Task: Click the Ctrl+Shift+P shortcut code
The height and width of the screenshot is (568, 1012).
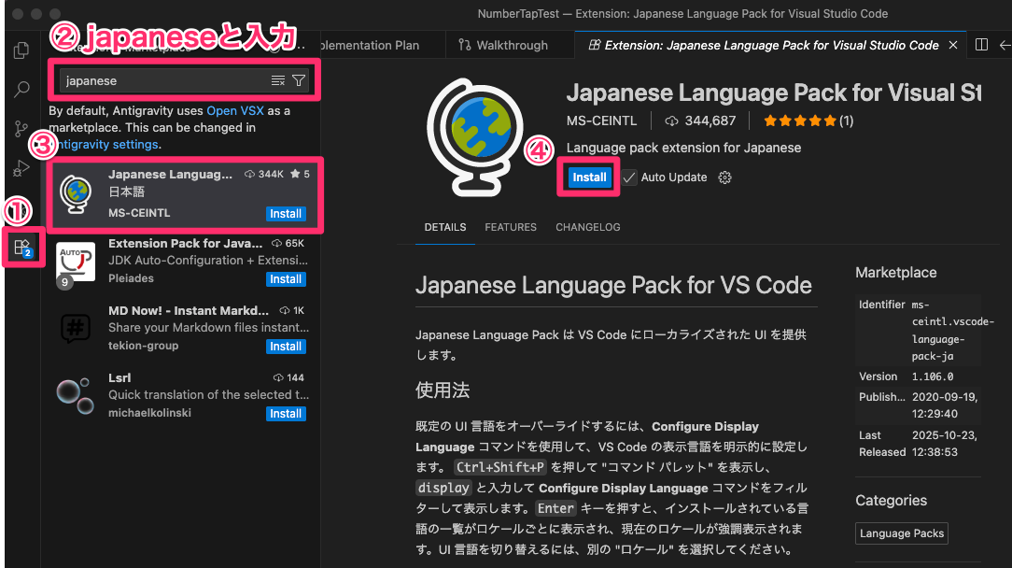Action: coord(500,467)
